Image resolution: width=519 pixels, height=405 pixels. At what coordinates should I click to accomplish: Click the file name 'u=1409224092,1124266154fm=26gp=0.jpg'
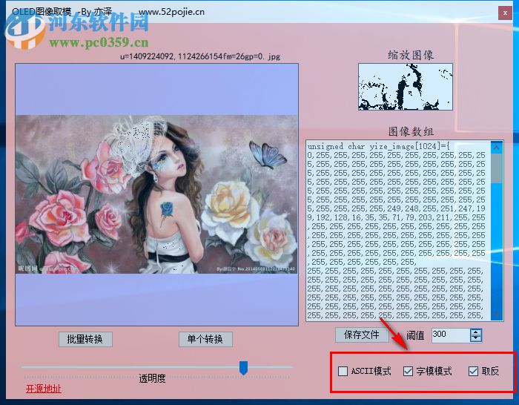[200, 56]
